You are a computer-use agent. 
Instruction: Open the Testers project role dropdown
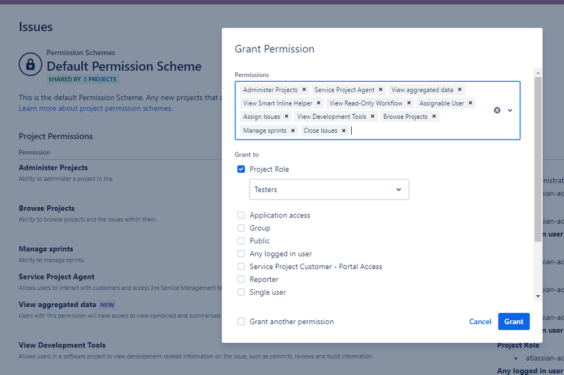[329, 189]
